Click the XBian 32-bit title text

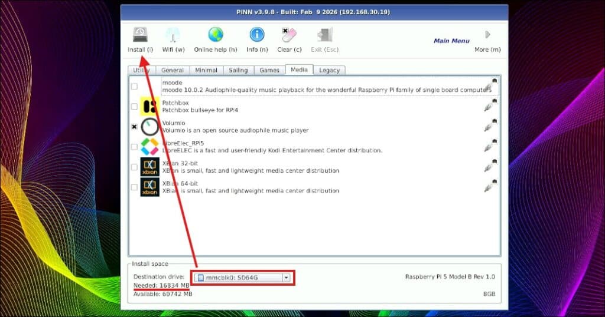click(180, 163)
